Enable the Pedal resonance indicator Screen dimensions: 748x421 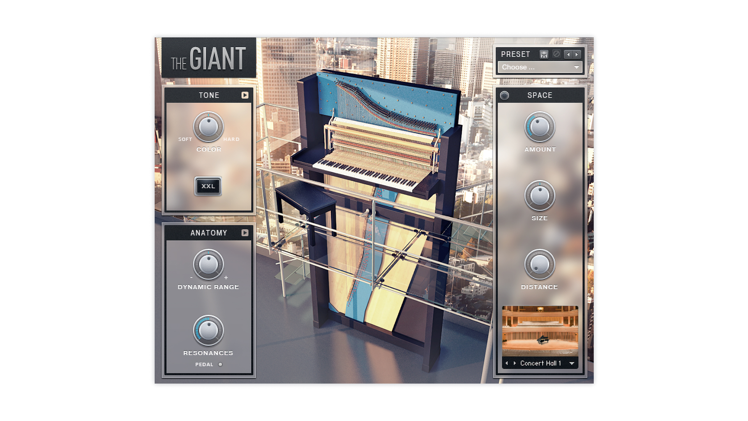pyautogui.click(x=220, y=364)
